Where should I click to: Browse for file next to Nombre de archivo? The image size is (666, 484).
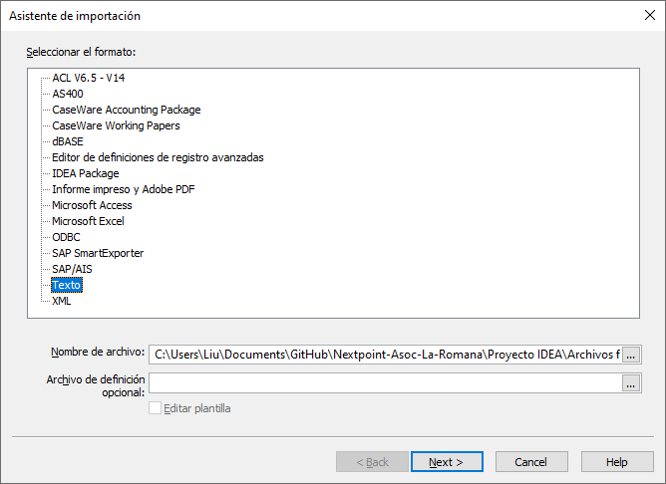click(x=630, y=354)
